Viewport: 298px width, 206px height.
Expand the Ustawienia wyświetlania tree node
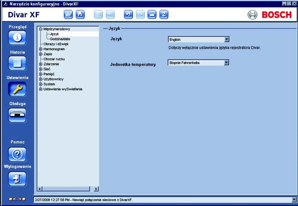click(41, 89)
